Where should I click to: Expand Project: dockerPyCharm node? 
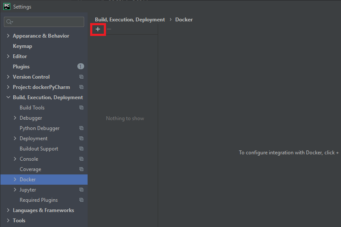tap(8, 87)
